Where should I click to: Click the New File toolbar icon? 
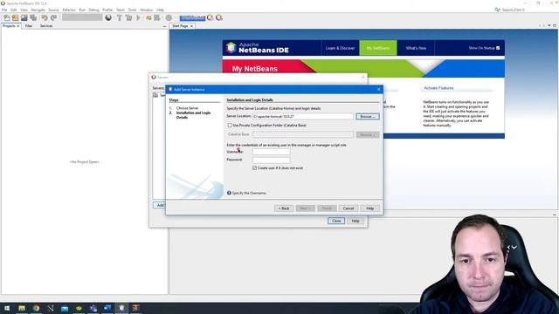tap(6, 17)
